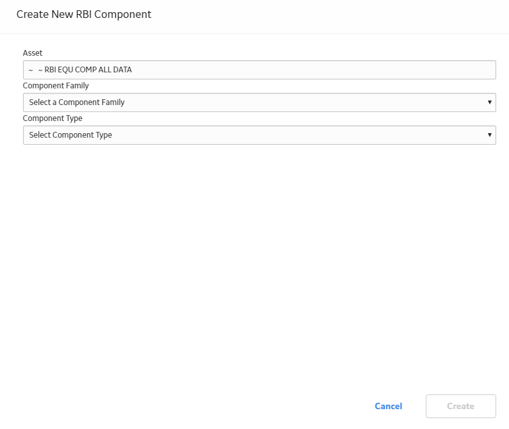Click the blue Cancel link
509x429 pixels.
(x=388, y=406)
